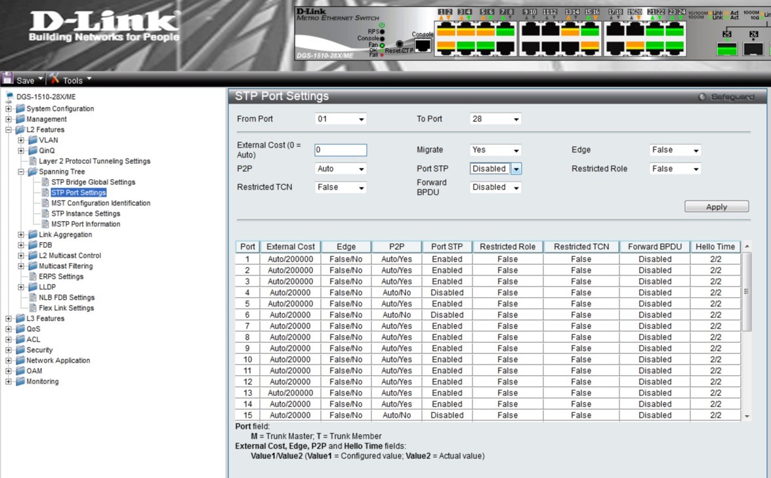Click the Apply button
Viewport: 771px width, 478px height.
point(716,207)
